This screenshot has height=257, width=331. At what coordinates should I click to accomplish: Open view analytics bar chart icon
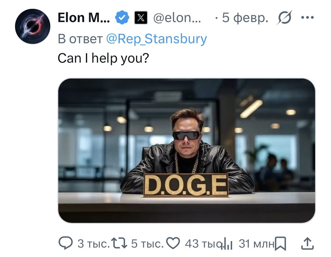point(227,244)
